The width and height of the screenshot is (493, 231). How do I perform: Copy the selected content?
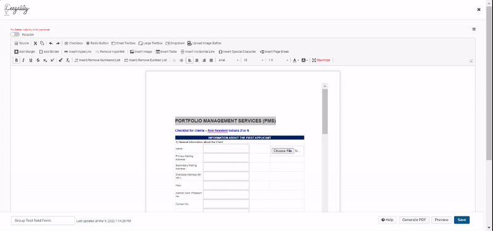coord(42,43)
